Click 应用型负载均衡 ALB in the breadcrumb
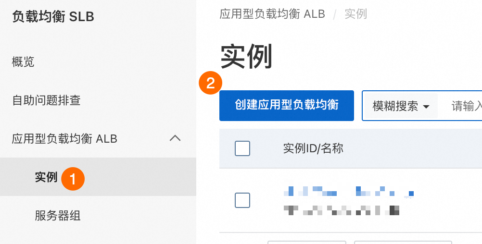Image resolution: width=482 pixels, height=244 pixels. click(272, 14)
